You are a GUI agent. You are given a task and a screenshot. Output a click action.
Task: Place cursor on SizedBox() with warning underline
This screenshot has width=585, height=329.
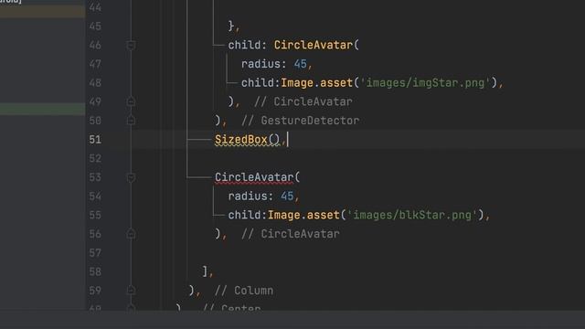pyautogui.click(x=248, y=140)
